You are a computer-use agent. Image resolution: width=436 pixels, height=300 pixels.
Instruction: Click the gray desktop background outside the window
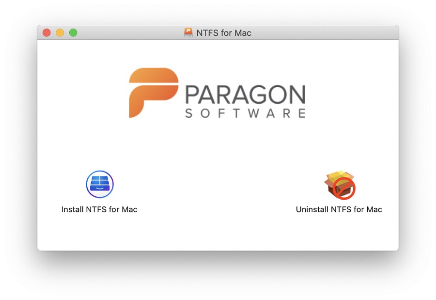218,281
